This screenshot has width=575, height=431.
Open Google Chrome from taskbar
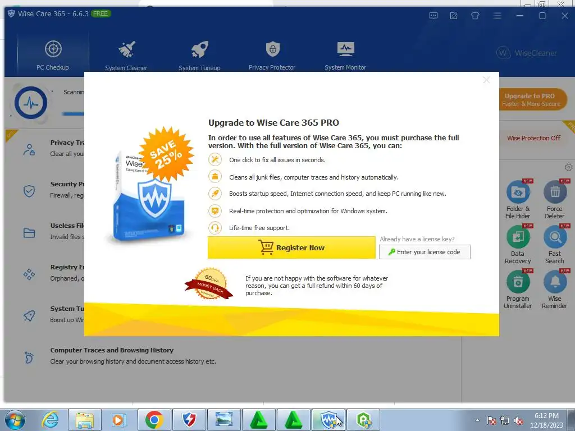click(154, 420)
